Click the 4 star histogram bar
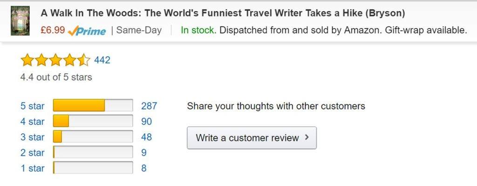Image resolution: width=477 pixels, height=186 pixels. click(x=93, y=121)
